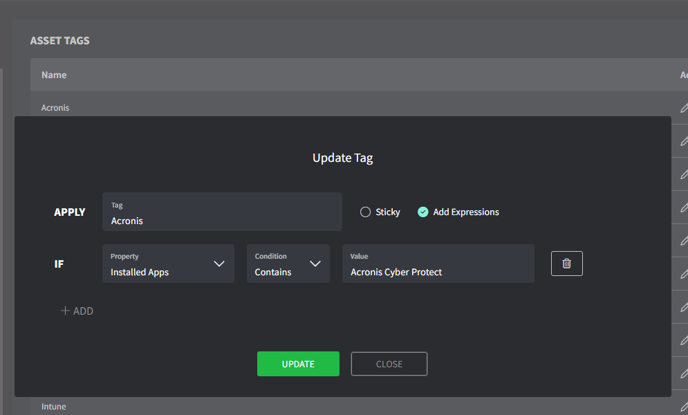Click the edit pencil for Intune row
Viewport: 688px width, 415px height.
point(684,407)
